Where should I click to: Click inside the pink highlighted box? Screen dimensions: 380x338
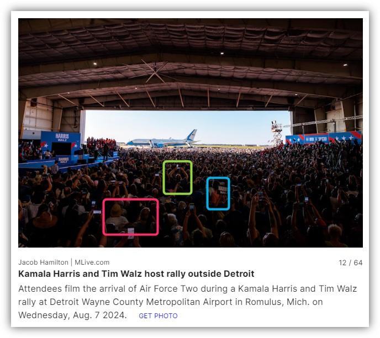(x=130, y=217)
